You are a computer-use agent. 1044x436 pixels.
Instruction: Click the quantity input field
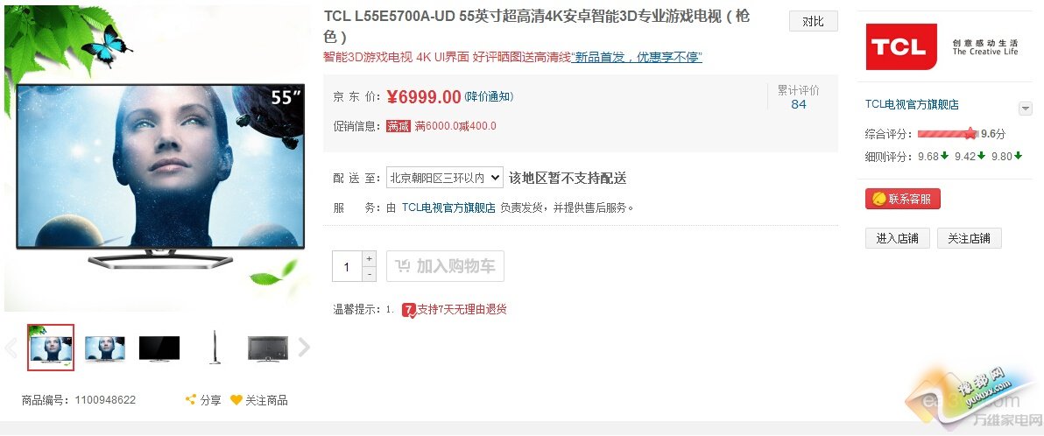(x=347, y=266)
